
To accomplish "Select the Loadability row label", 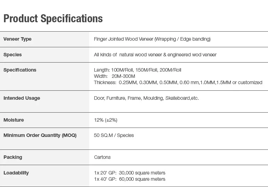I will [x=16, y=173].
